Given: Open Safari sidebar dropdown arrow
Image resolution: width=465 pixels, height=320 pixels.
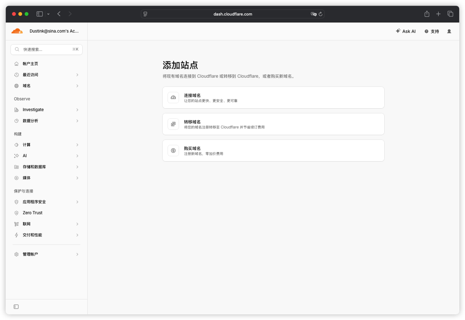Looking at the screenshot, I should click(x=48, y=14).
